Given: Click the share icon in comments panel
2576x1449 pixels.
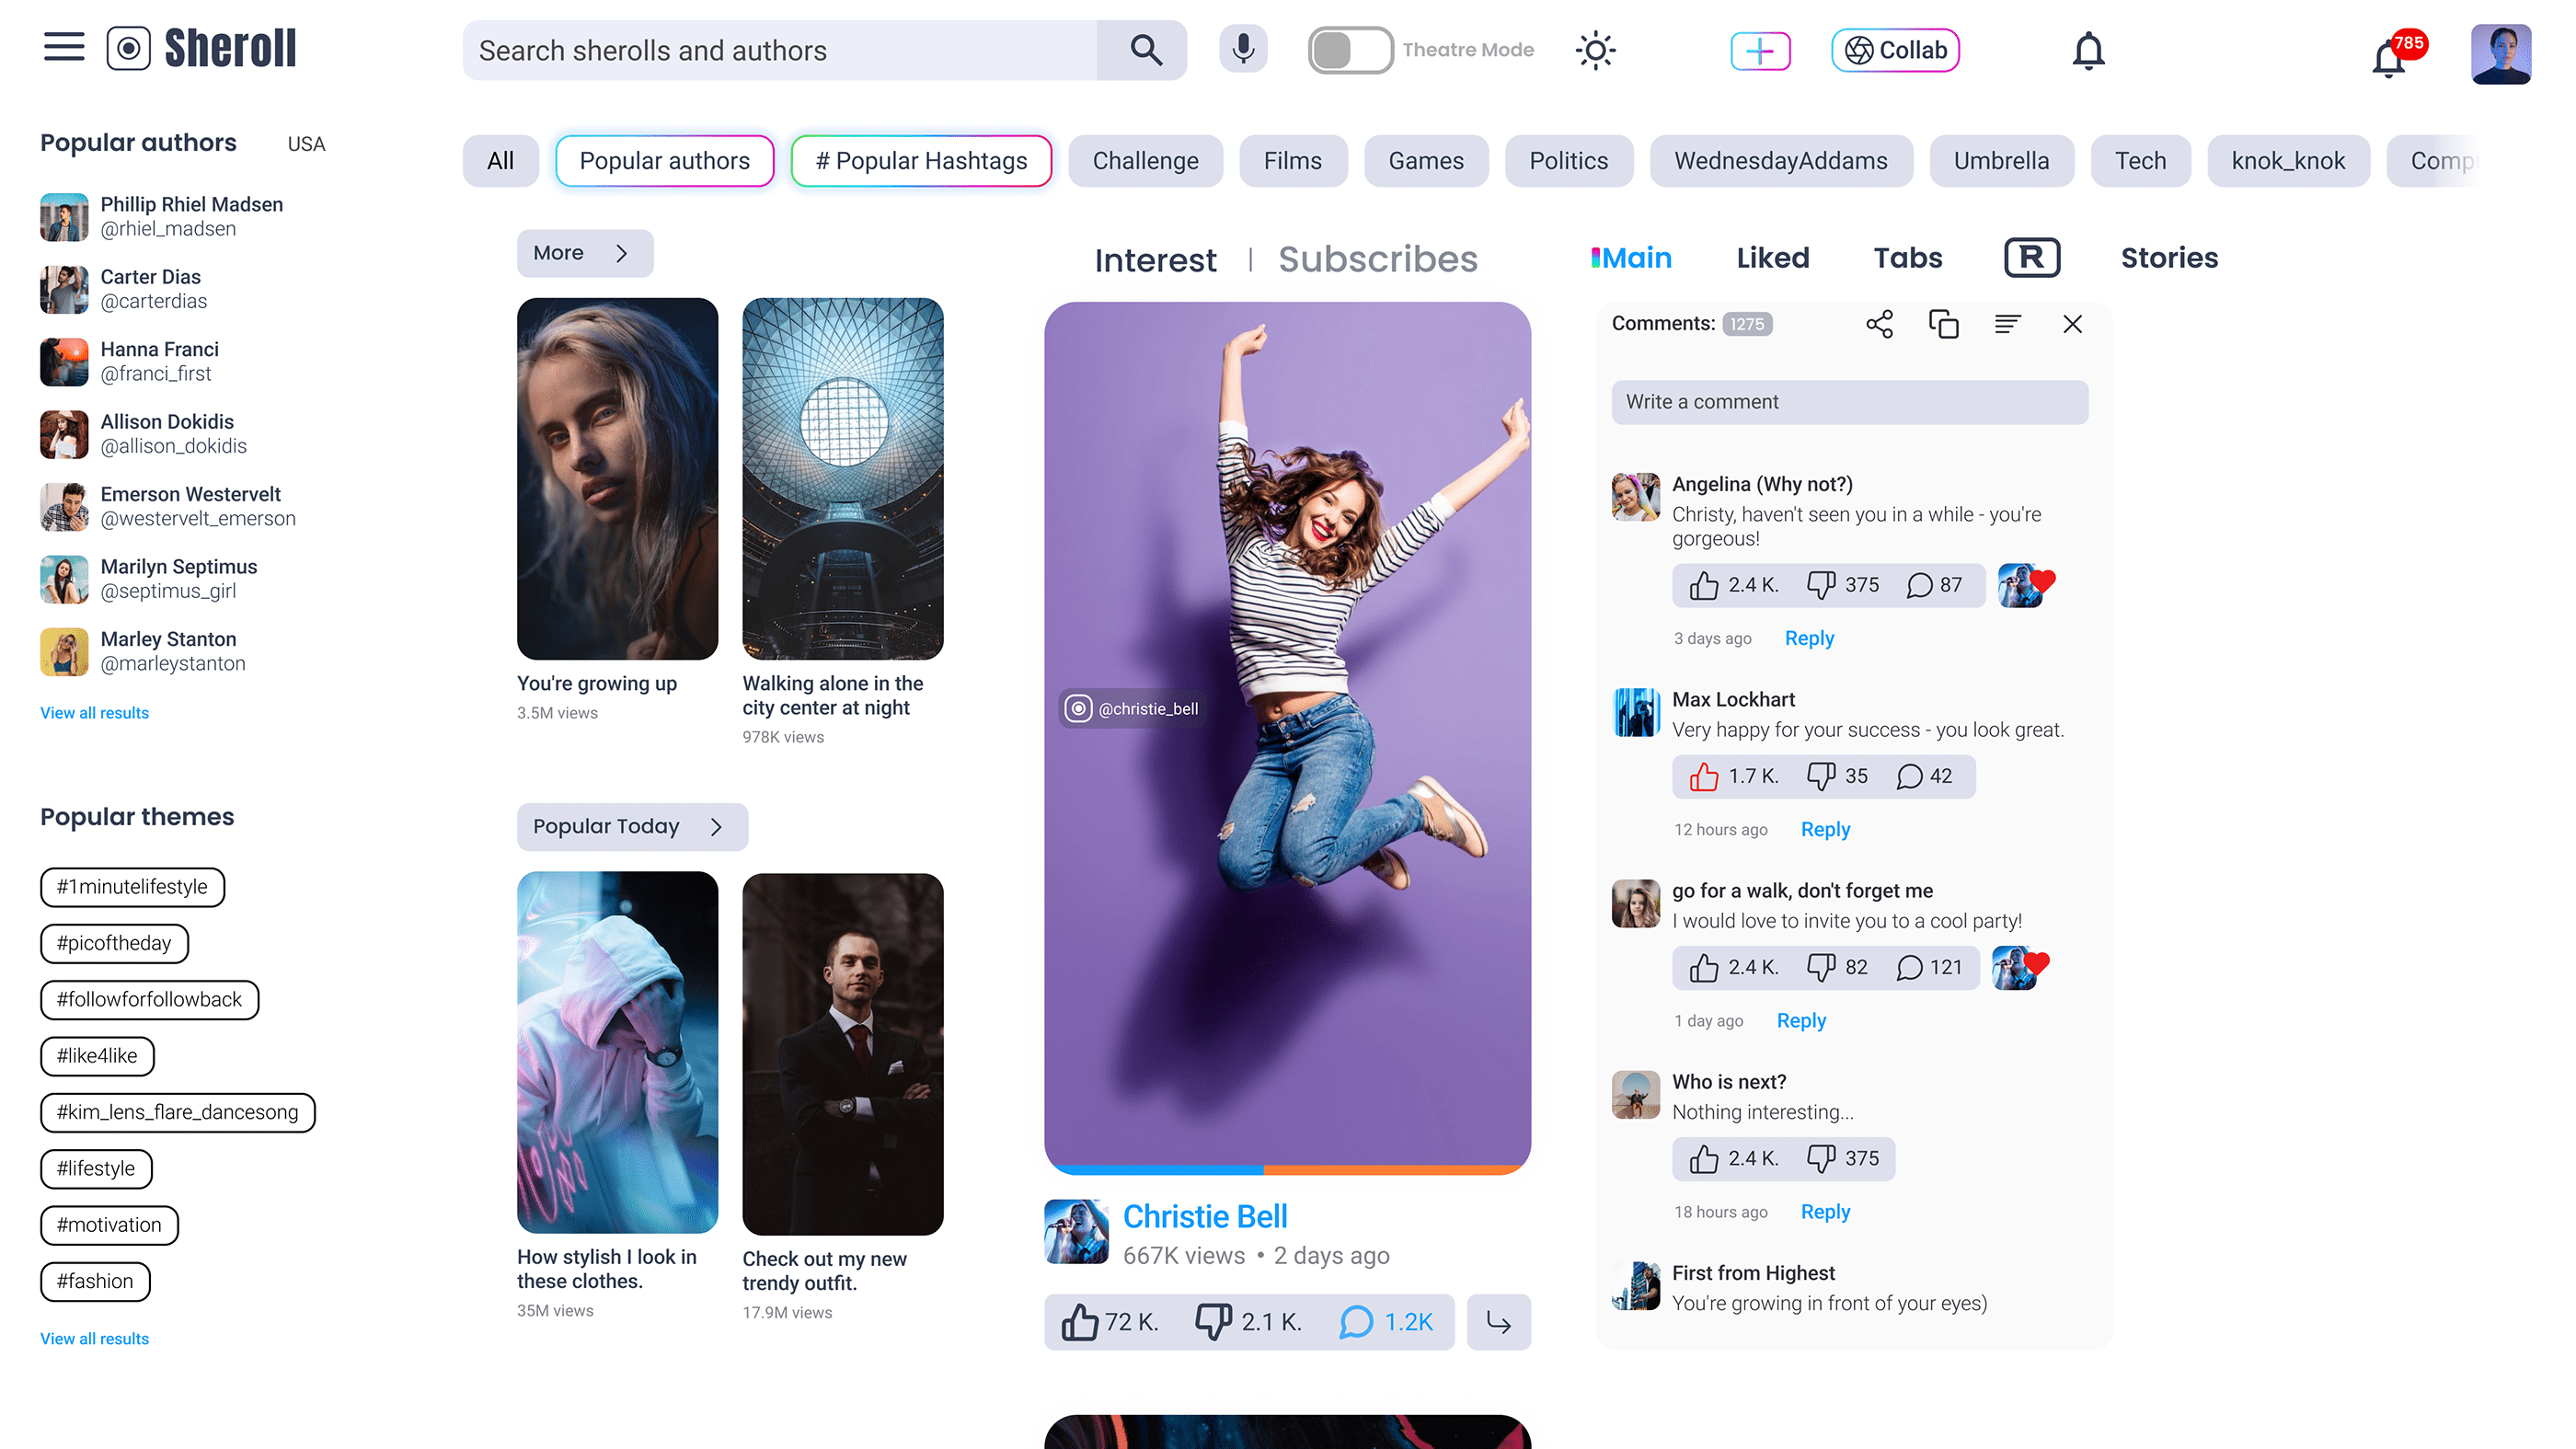Looking at the screenshot, I should [1879, 324].
